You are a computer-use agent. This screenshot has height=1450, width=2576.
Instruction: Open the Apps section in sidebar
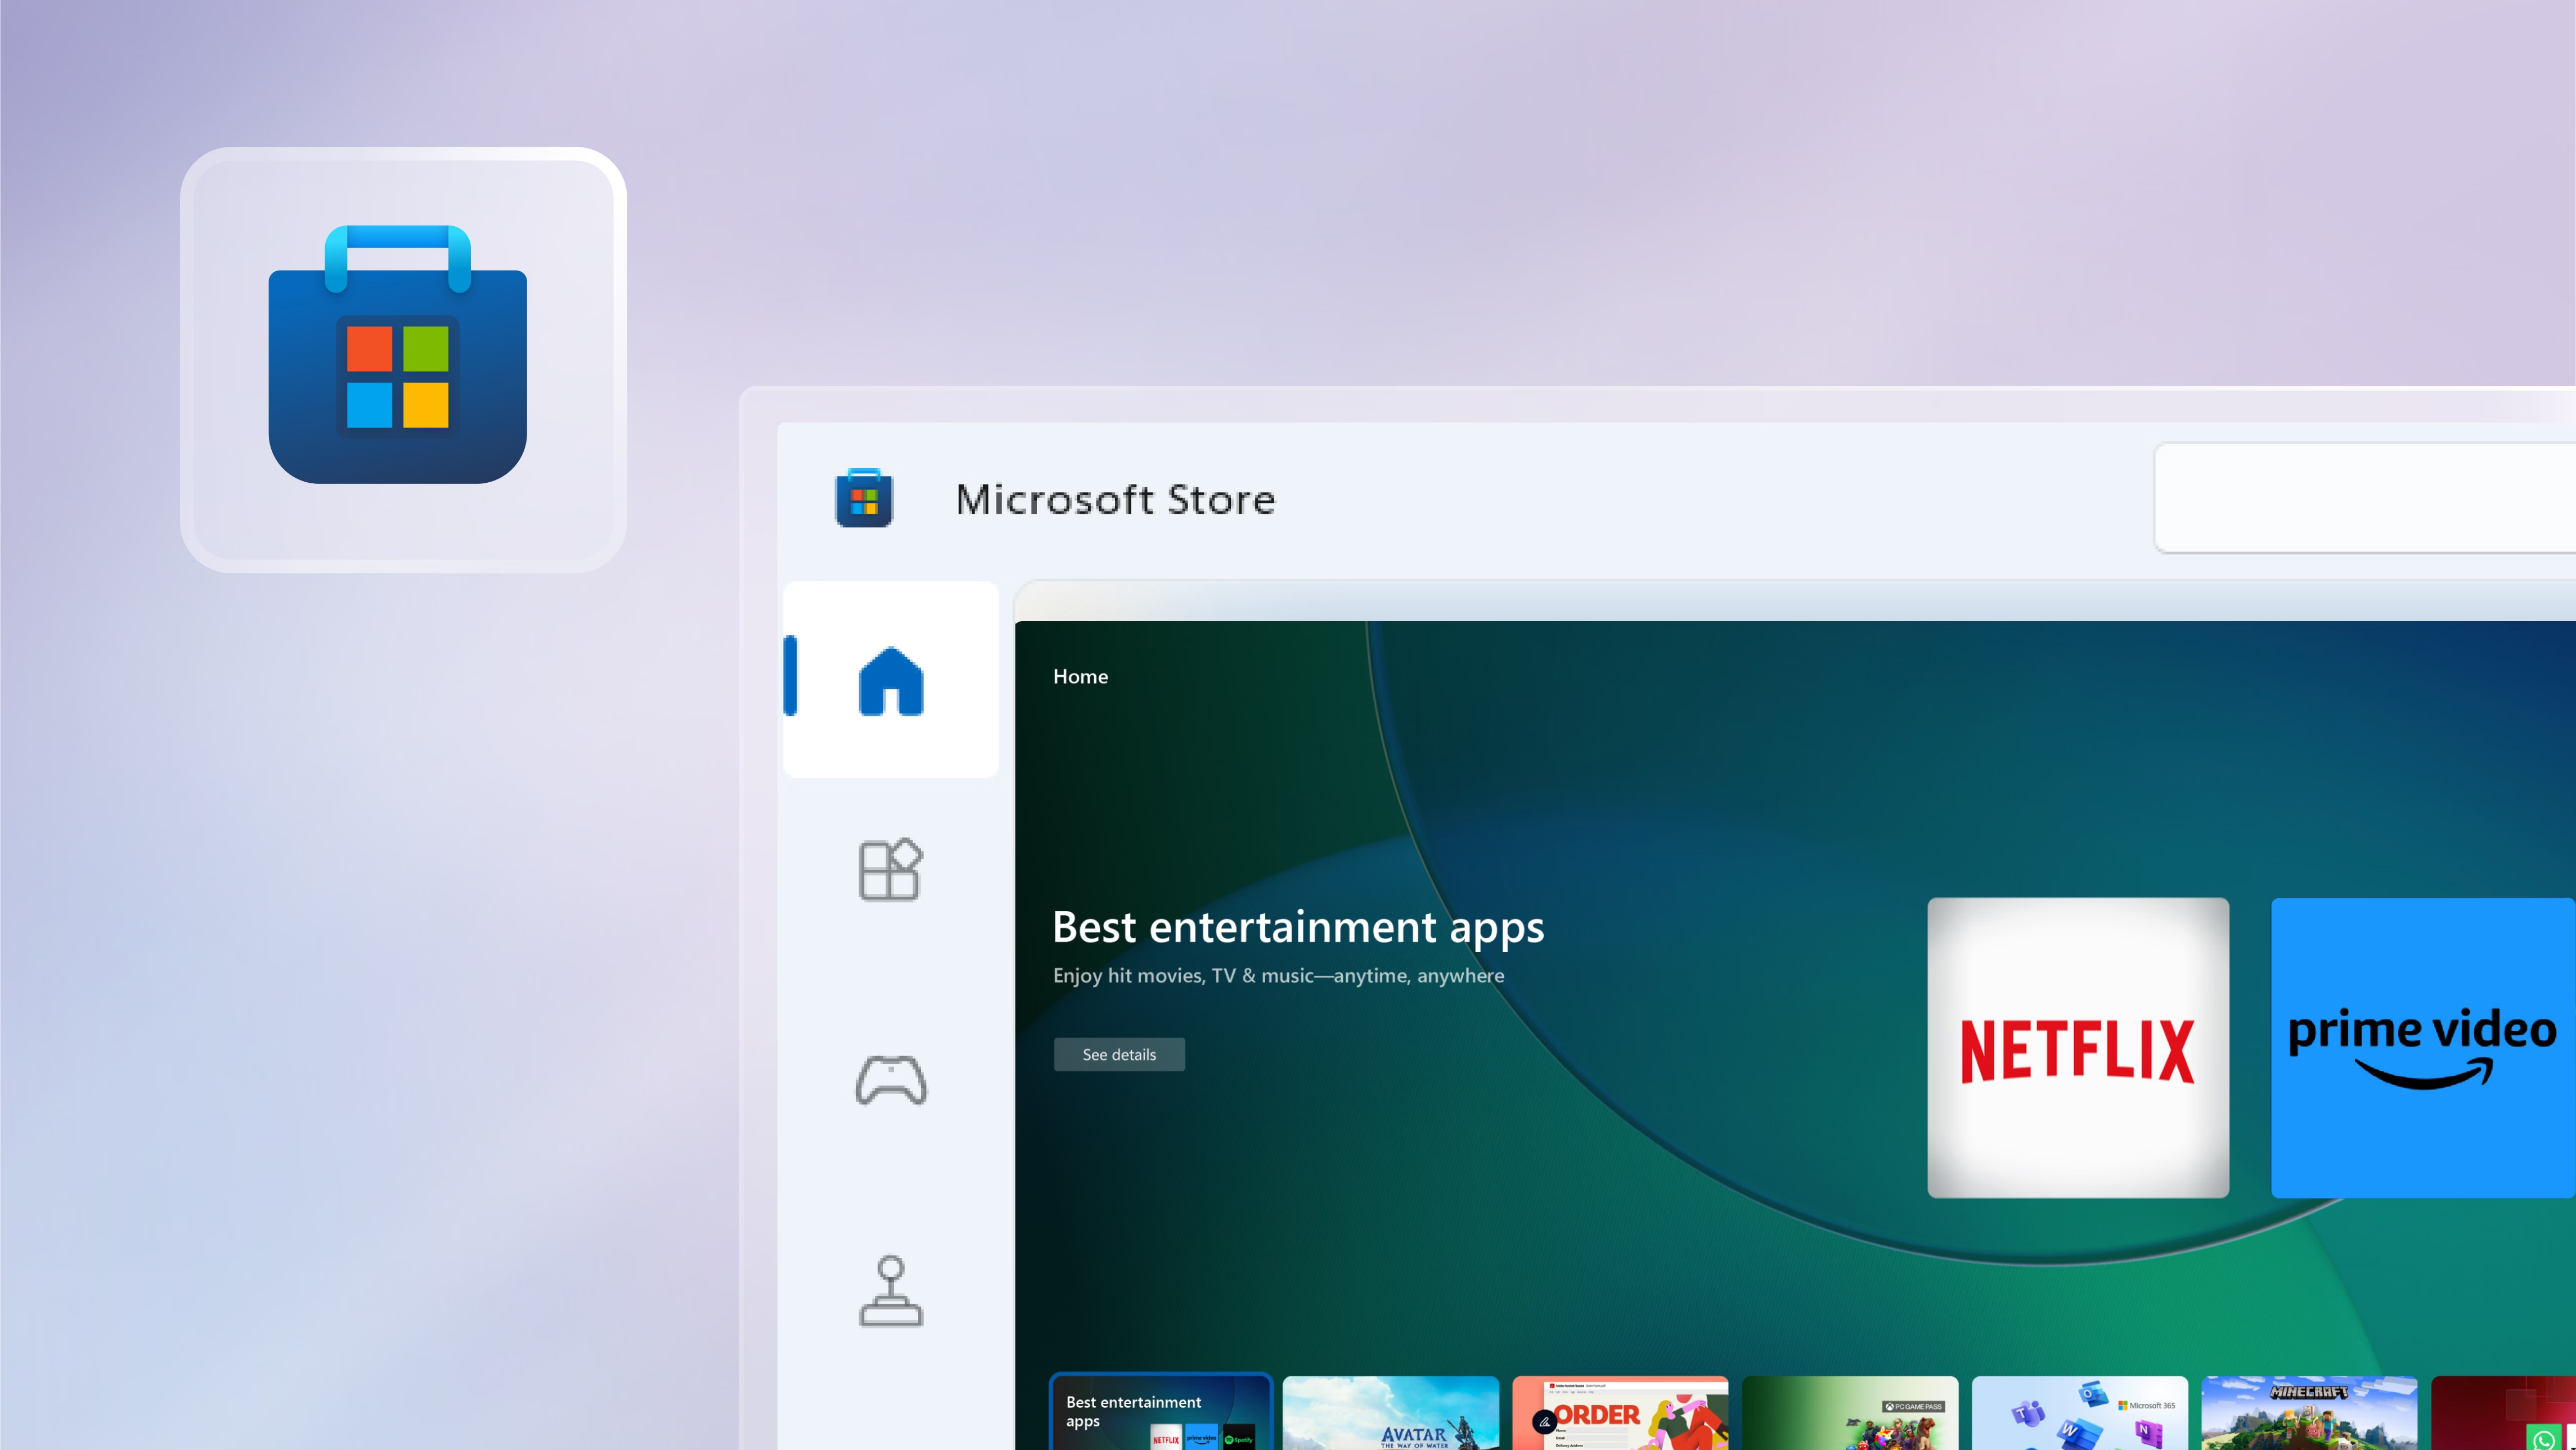[890, 869]
